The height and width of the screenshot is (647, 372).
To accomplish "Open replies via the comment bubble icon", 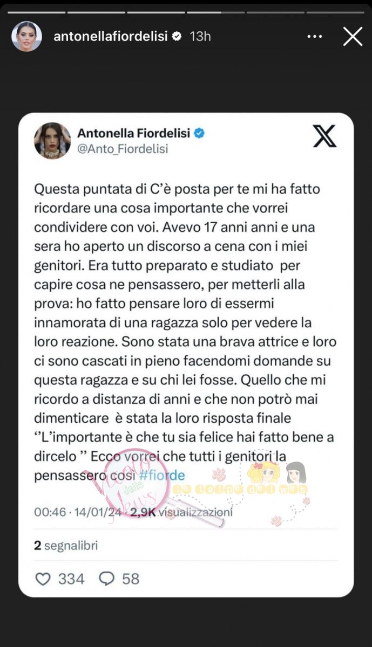I will 107,579.
